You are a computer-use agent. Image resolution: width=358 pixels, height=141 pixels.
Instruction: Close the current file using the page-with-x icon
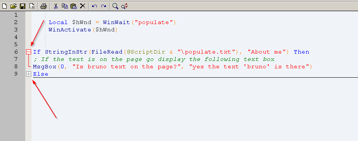coord(32,6)
